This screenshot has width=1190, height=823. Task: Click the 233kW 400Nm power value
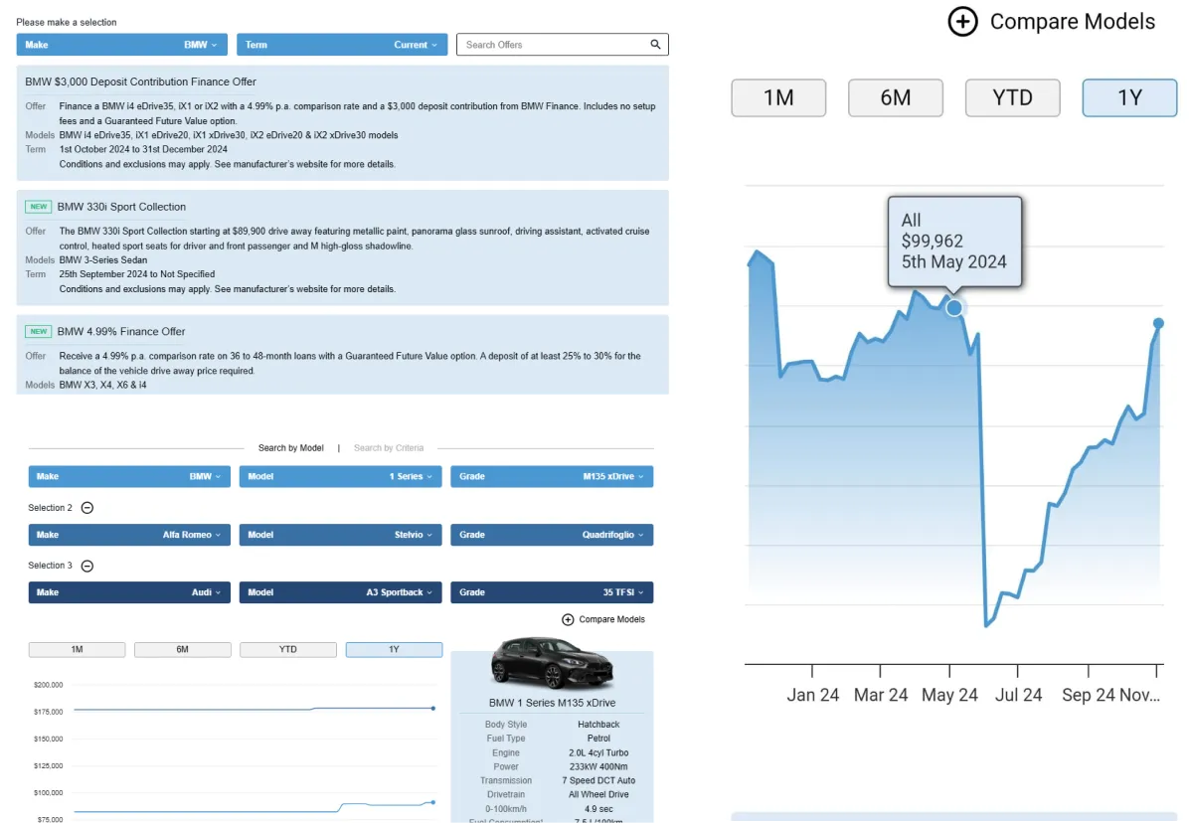point(598,767)
